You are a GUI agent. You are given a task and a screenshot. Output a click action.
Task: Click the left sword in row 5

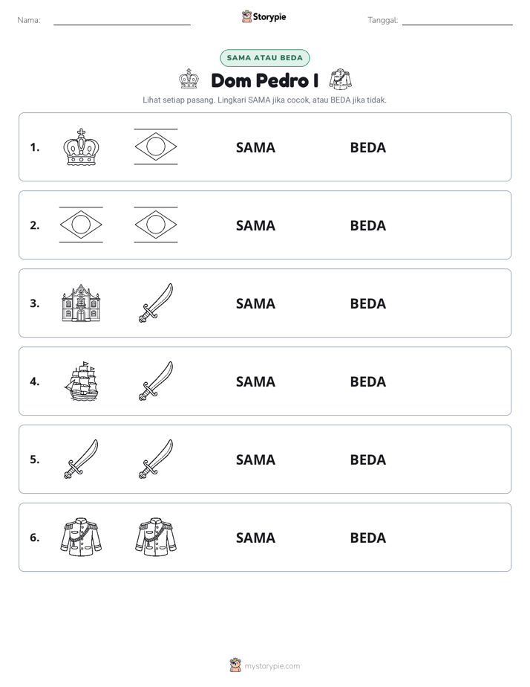click(x=81, y=459)
